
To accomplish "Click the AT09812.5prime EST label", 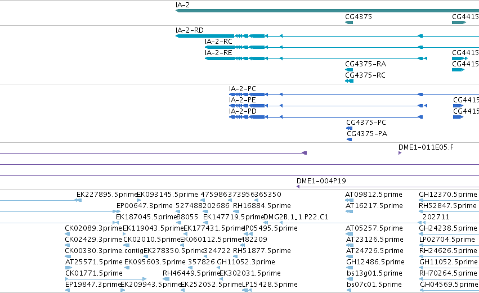I will point(374,195).
